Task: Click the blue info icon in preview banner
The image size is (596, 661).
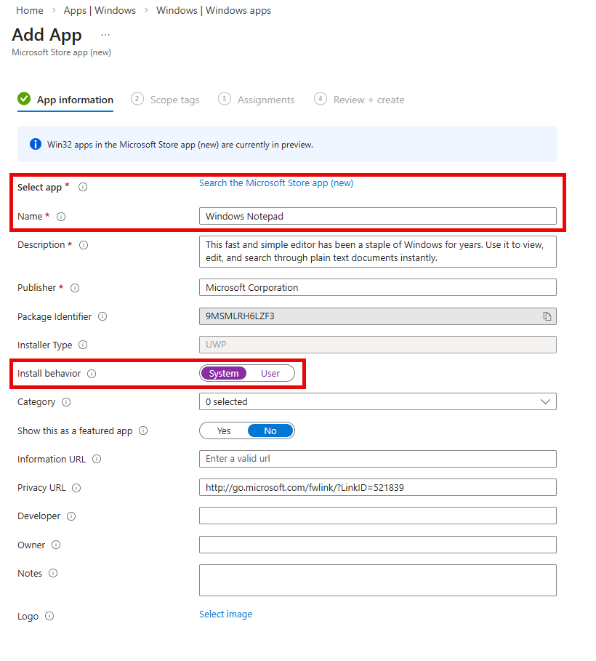Action: click(36, 144)
